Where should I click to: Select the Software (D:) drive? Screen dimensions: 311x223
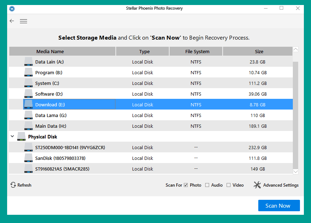point(49,94)
